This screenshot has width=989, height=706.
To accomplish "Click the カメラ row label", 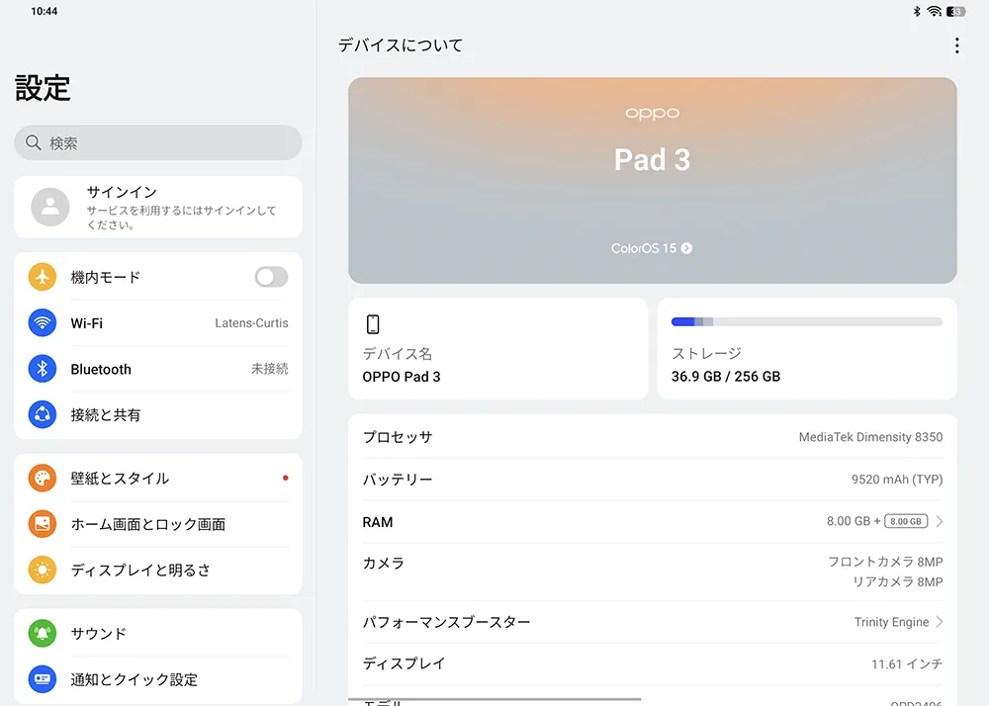I will [384, 563].
